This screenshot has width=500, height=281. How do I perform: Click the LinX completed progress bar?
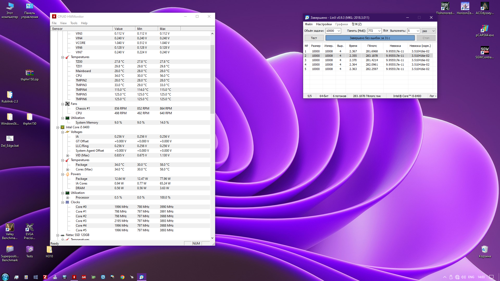click(370, 38)
